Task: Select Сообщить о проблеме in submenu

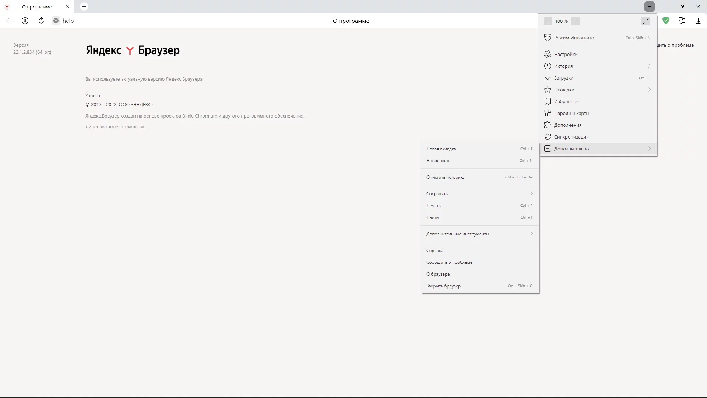Action: click(479, 262)
